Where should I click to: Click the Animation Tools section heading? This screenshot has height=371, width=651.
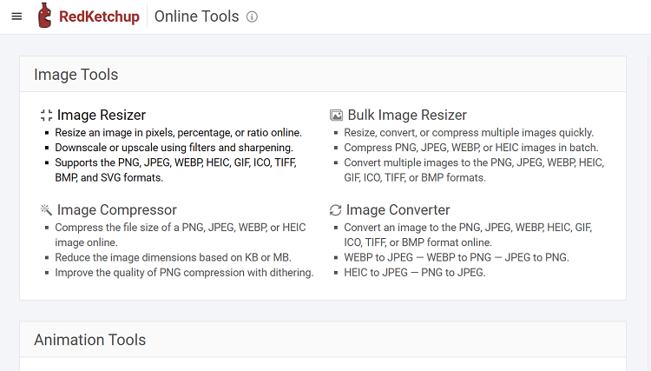[x=89, y=340]
